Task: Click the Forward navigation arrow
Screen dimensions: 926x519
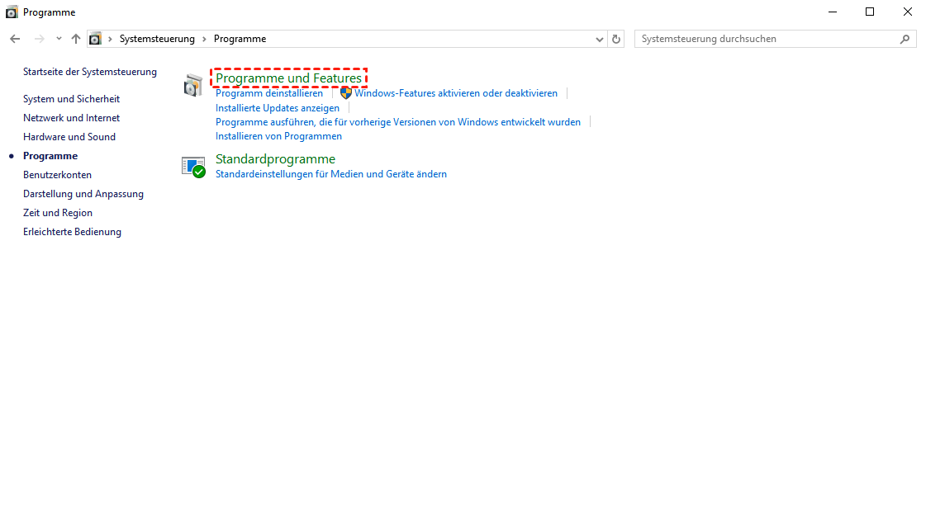Action: (x=39, y=39)
